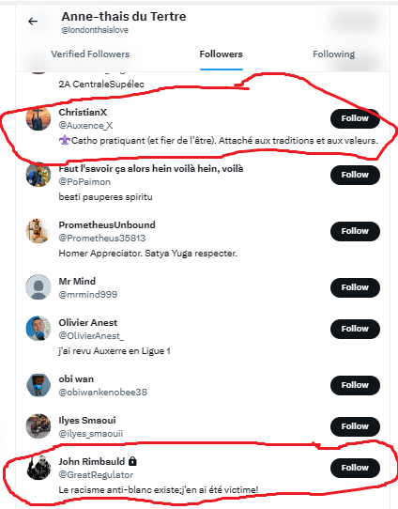Click Olivier Anest's profile photo
Screen dimensions: 398x509
click(x=38, y=329)
